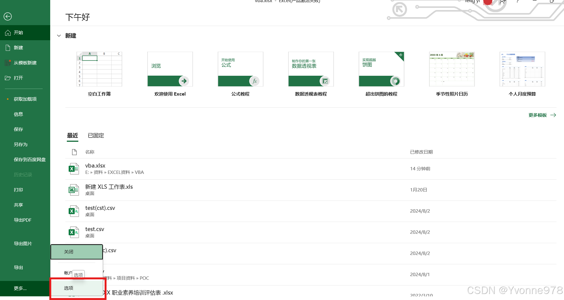Image resolution: width=564 pixels, height=300 pixels.
Task: Open the recent file test.csv
Action: click(x=311, y=232)
